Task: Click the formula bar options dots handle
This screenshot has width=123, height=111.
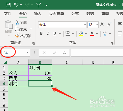Action: [x=34, y=53]
